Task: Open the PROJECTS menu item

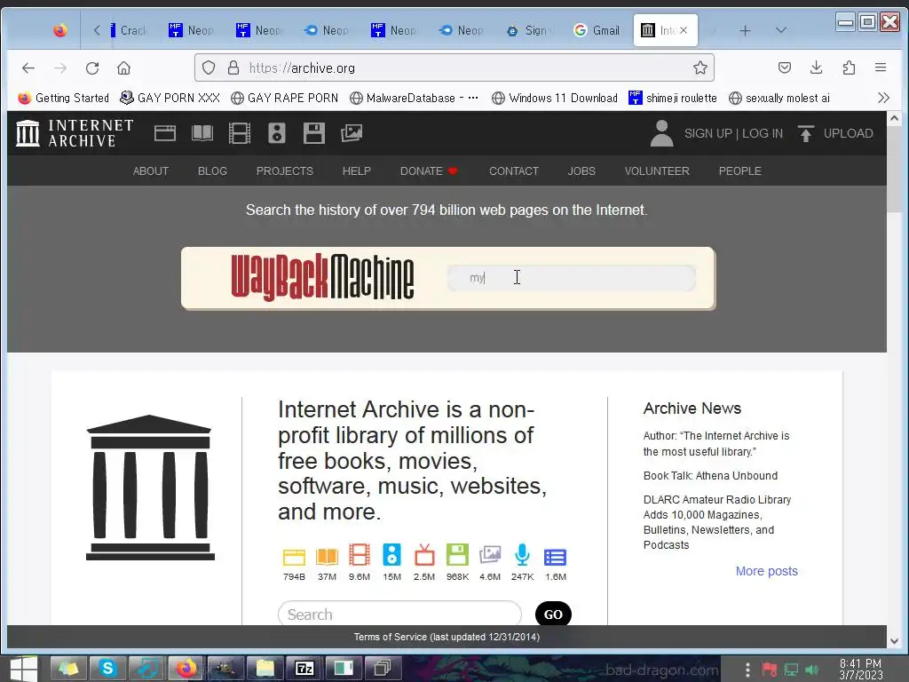Action: point(285,171)
